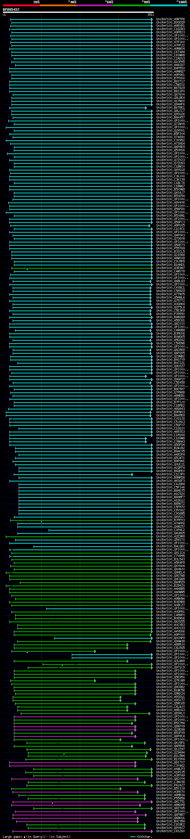Select the UniRef100_A9BKN4 label

170,599
